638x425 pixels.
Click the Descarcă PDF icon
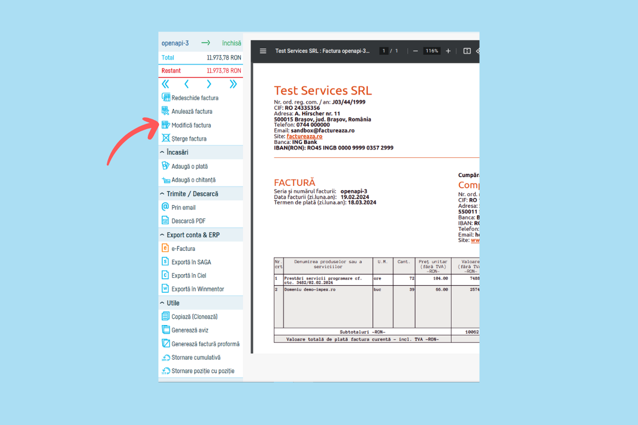165,220
